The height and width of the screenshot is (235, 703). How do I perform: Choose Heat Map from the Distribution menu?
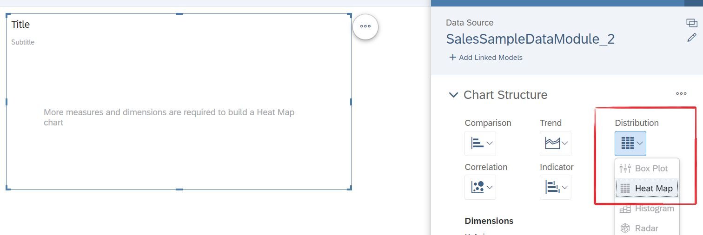[647, 188]
